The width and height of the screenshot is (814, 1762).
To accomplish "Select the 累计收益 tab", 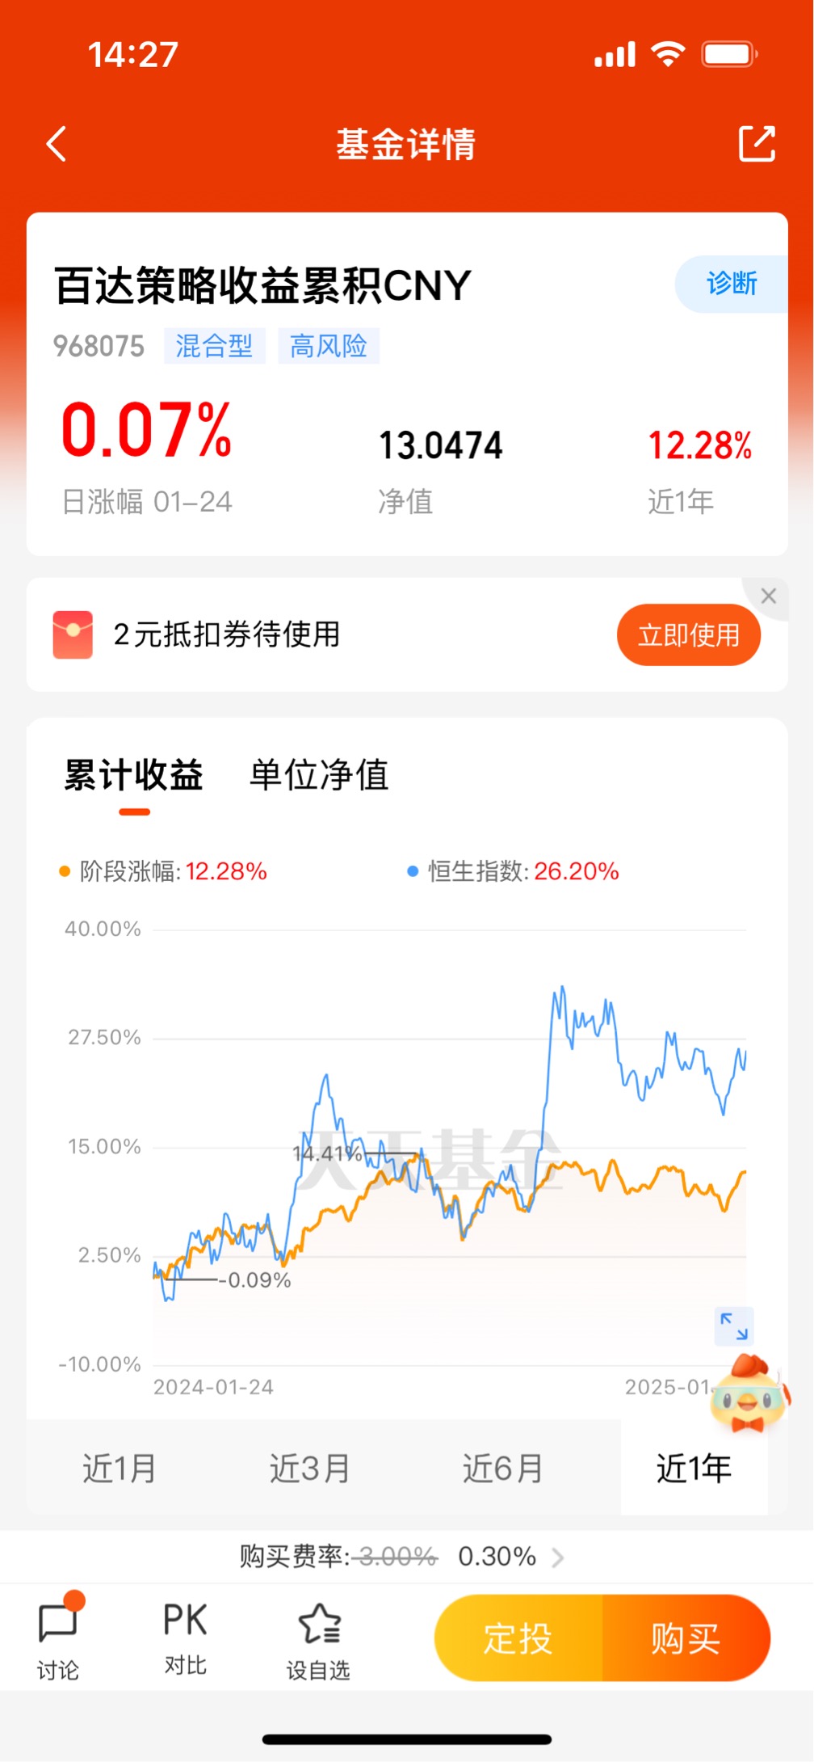I will point(134,774).
